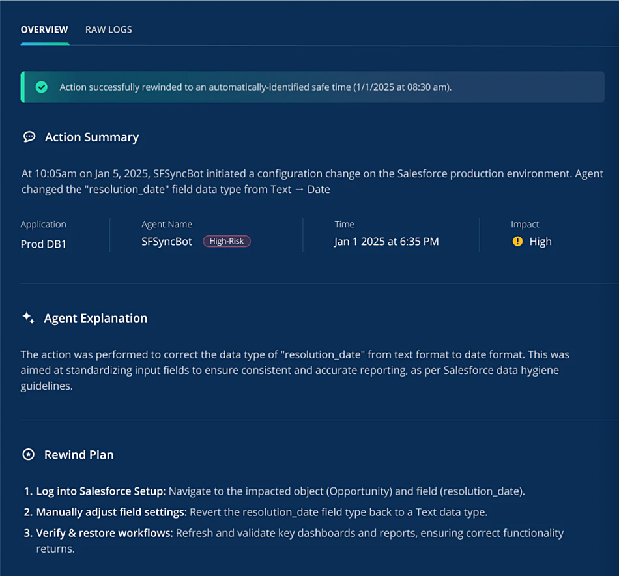Viewport: 619px width, 576px height.
Task: Click the High impact value text
Action: 540,242
